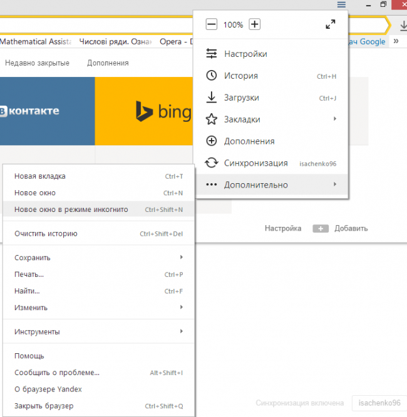This screenshot has width=407, height=417.
Task: Choose Новое окно in submenu
Action: [98, 193]
